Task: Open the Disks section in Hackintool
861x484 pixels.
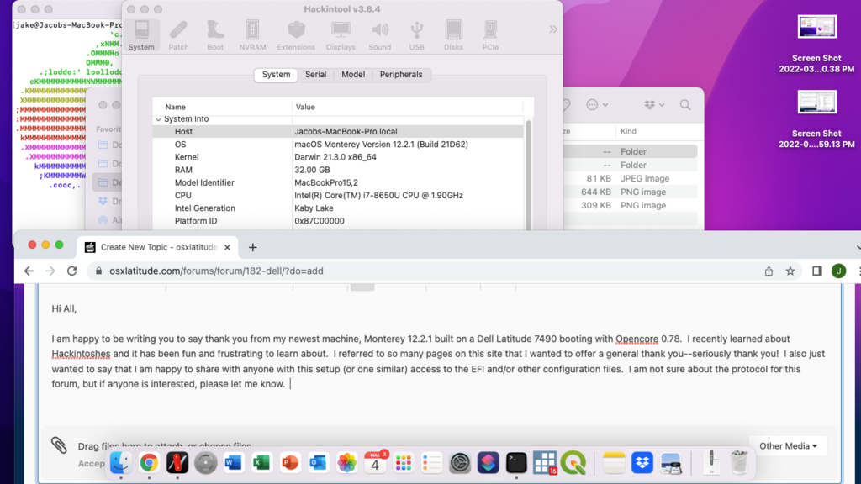Action: [453, 35]
